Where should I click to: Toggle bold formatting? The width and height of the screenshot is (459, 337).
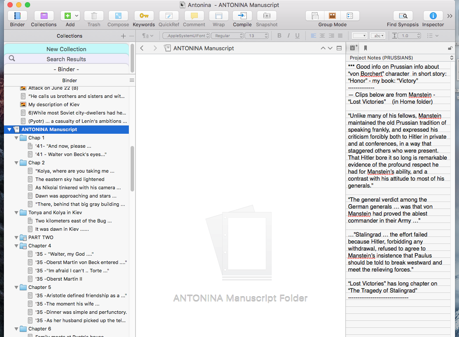[x=279, y=36]
